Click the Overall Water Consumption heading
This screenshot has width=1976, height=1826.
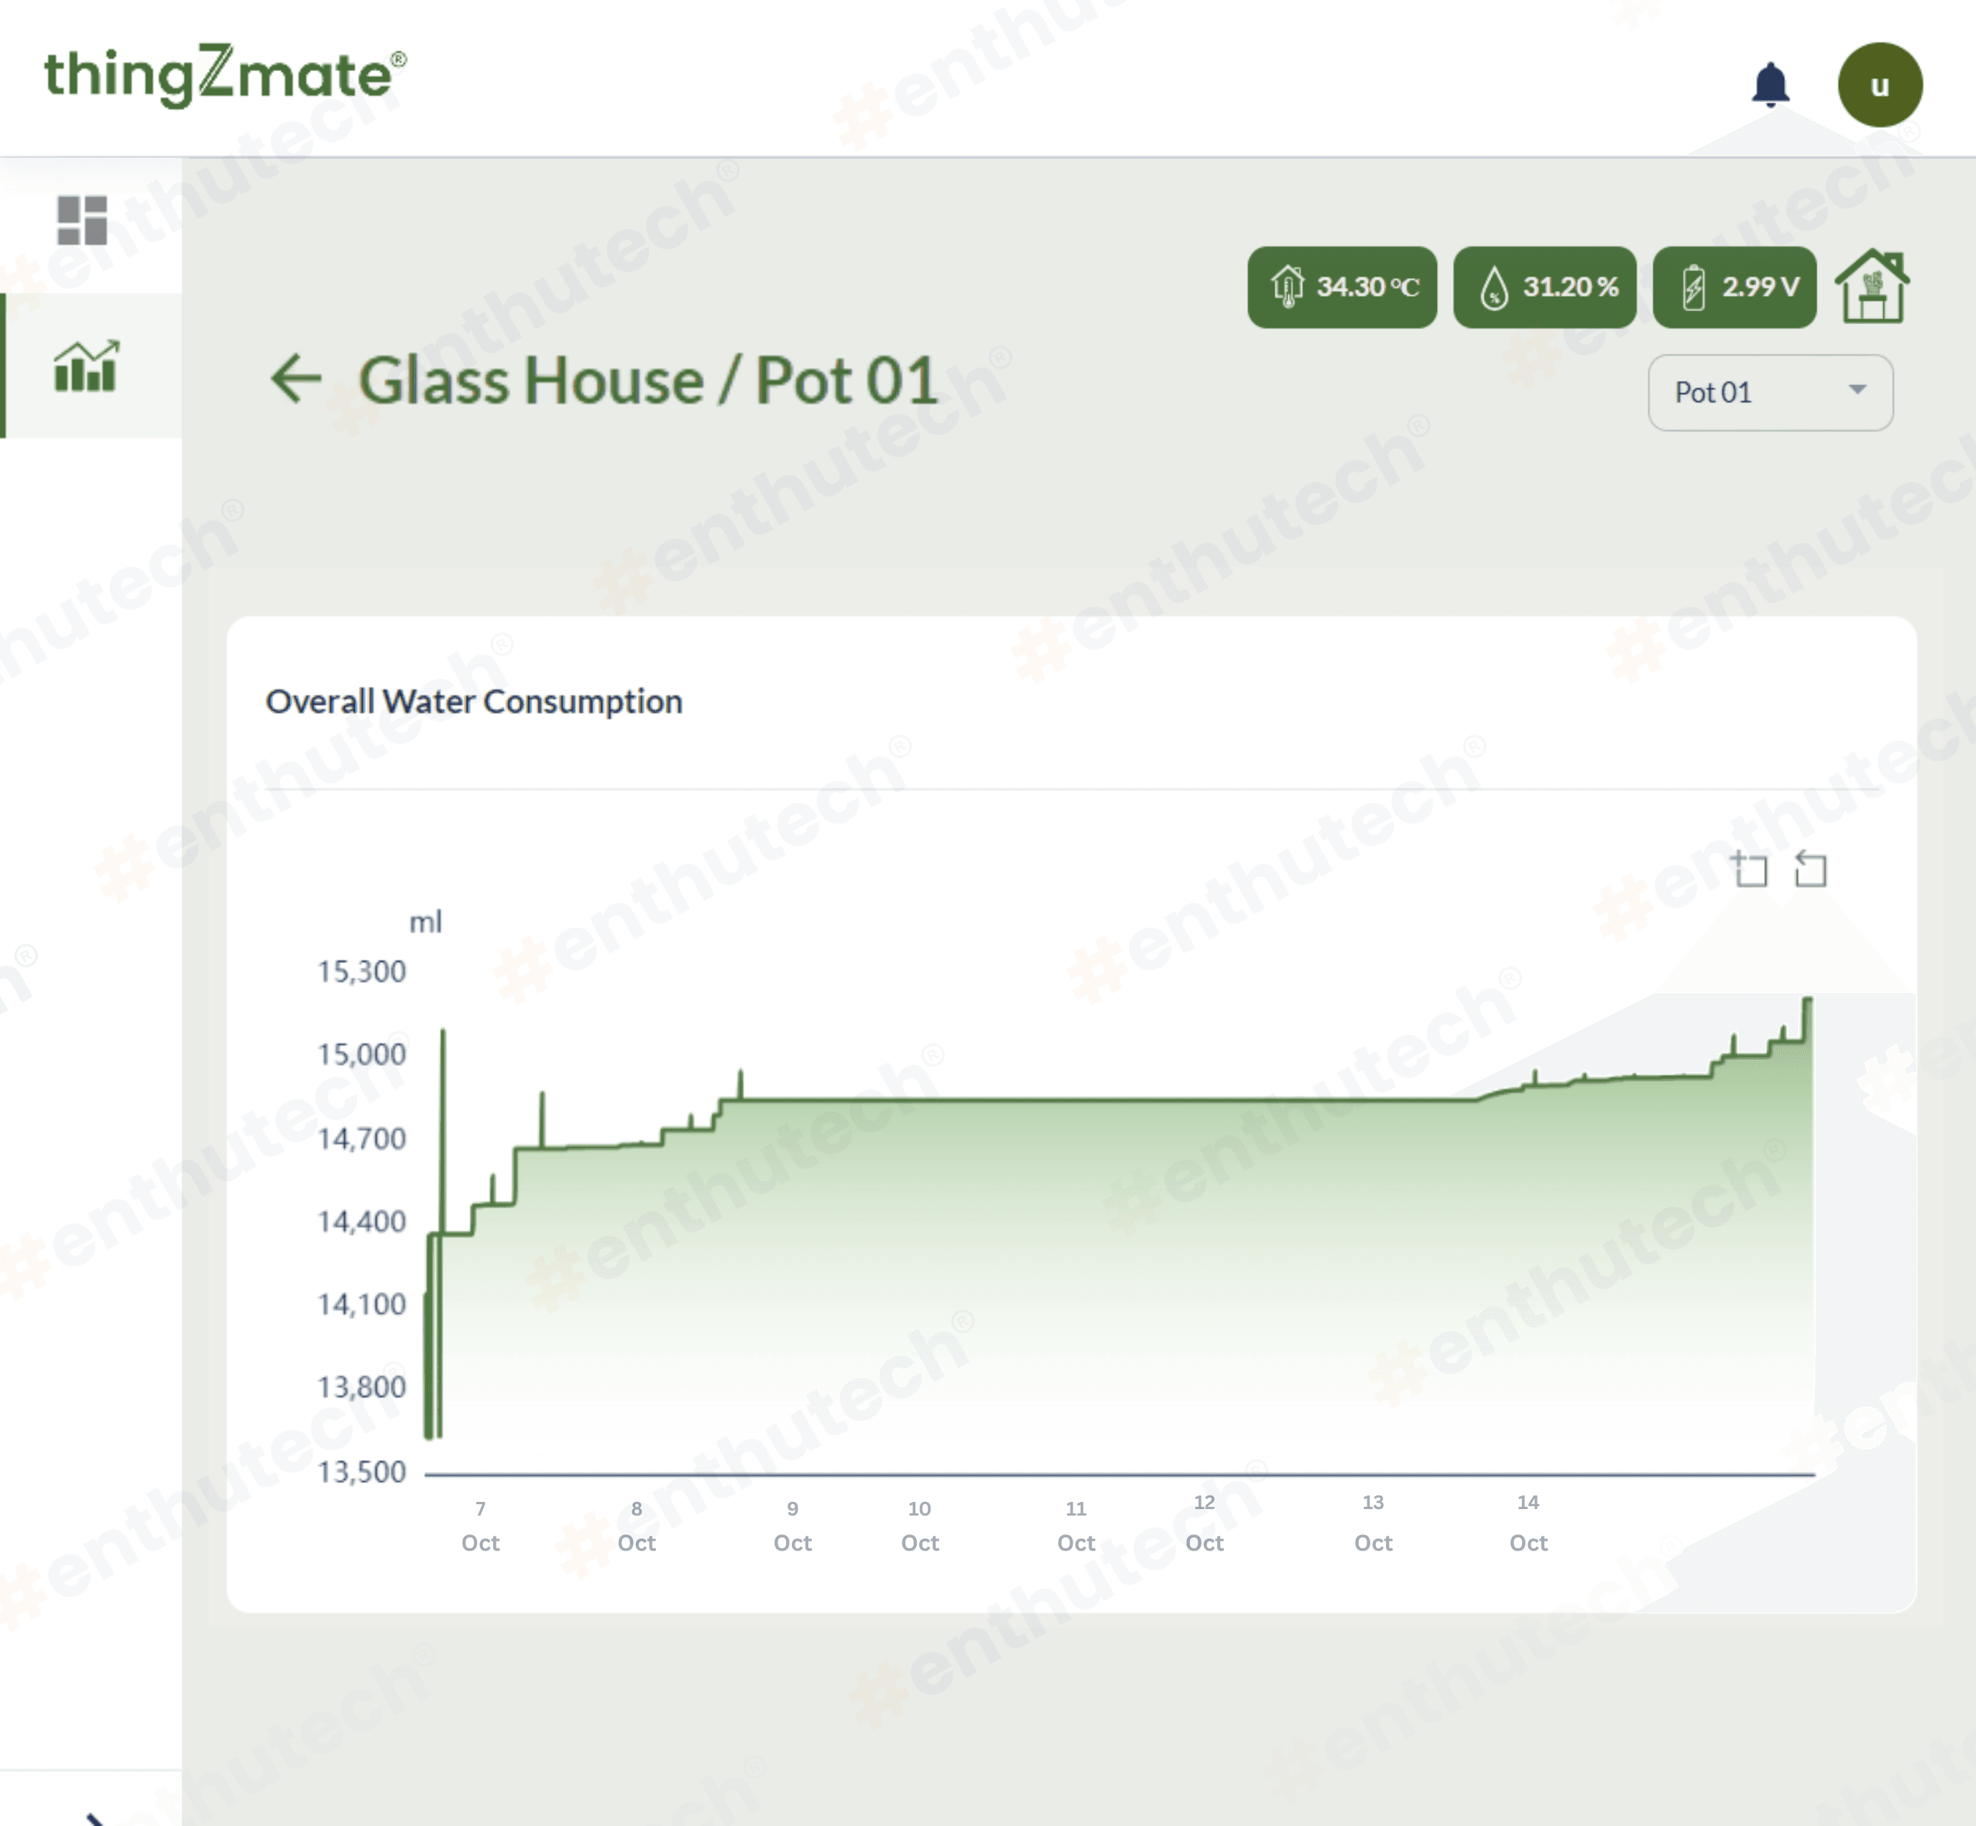pyautogui.click(x=474, y=701)
